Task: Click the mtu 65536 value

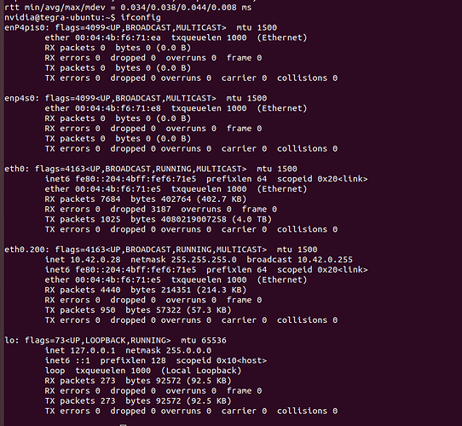Action: click(x=204, y=341)
